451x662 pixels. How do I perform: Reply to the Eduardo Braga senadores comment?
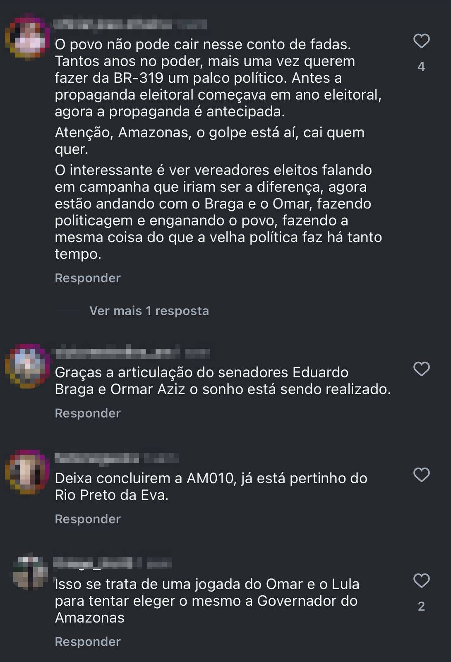(88, 413)
